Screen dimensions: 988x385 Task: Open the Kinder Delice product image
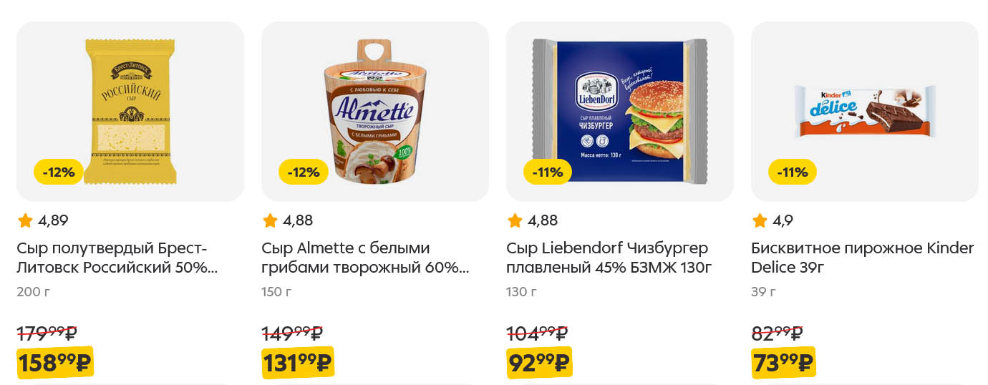(865, 111)
